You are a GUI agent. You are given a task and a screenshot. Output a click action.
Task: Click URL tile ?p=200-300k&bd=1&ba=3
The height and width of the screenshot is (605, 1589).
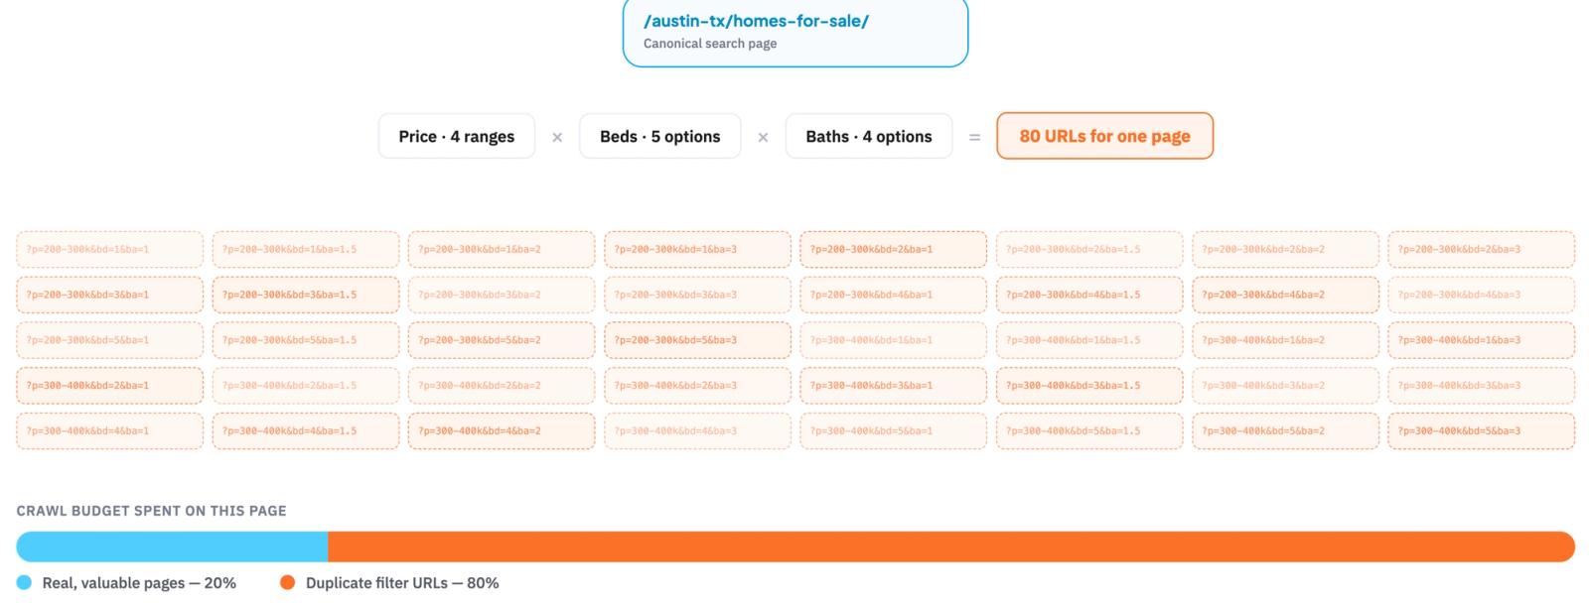[x=697, y=250]
